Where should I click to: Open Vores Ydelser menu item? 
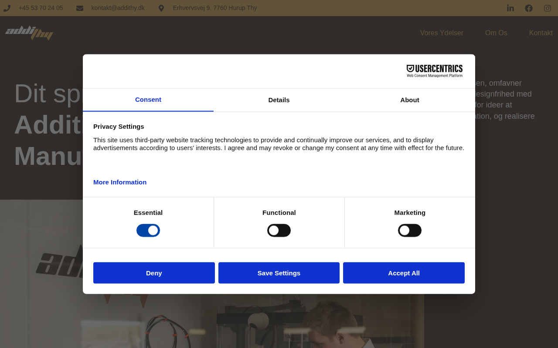click(442, 33)
